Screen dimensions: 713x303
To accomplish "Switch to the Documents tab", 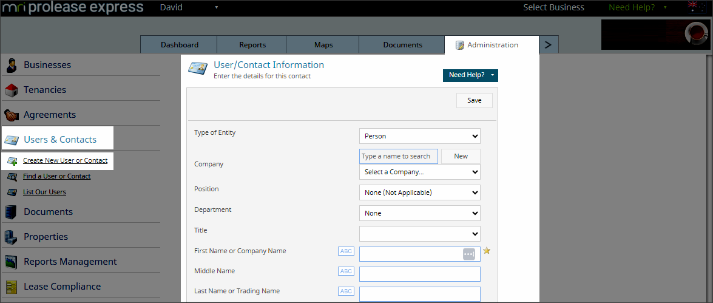I will (x=402, y=44).
